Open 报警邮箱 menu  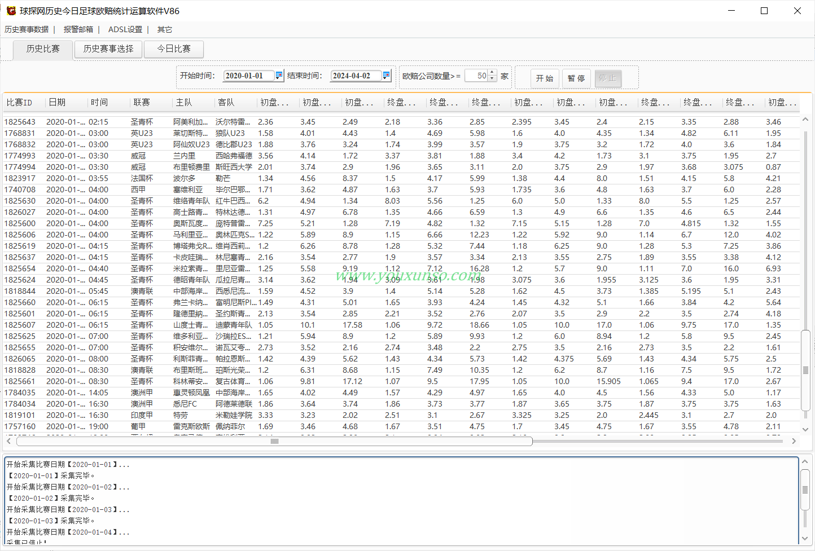(x=78, y=29)
